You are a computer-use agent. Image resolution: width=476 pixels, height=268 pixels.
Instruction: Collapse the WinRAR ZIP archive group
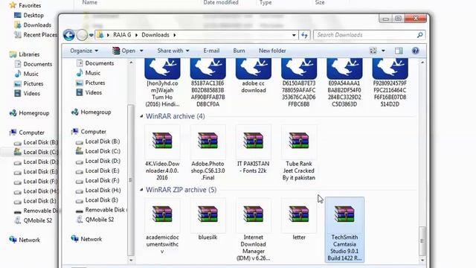point(141,190)
